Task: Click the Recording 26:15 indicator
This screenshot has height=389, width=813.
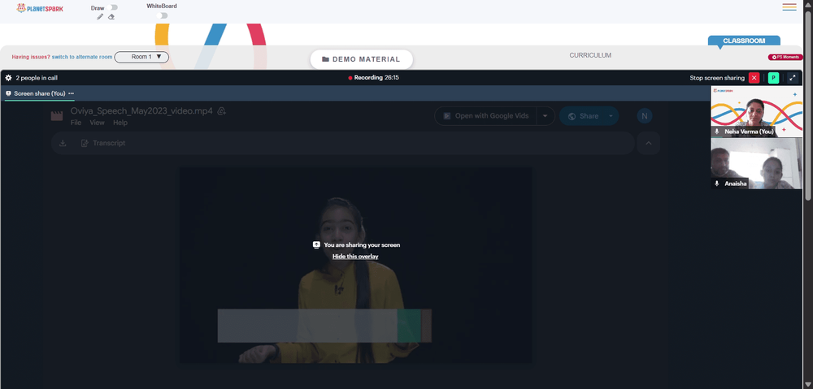Action: pos(373,78)
